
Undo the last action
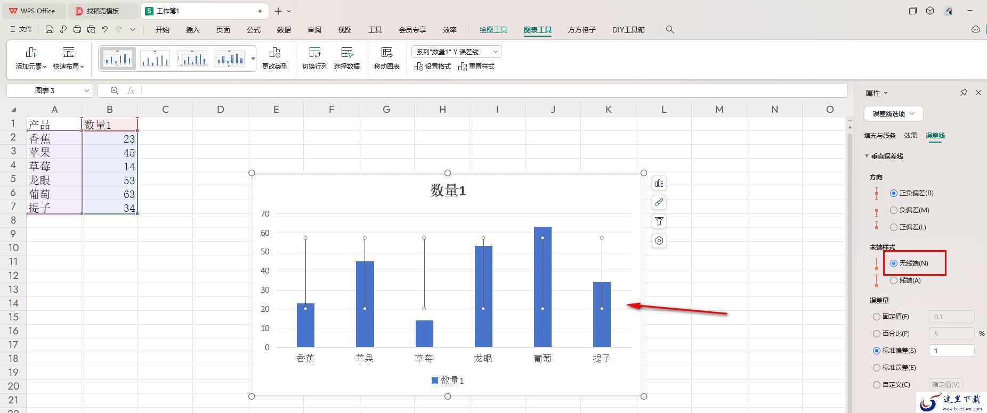tap(105, 30)
